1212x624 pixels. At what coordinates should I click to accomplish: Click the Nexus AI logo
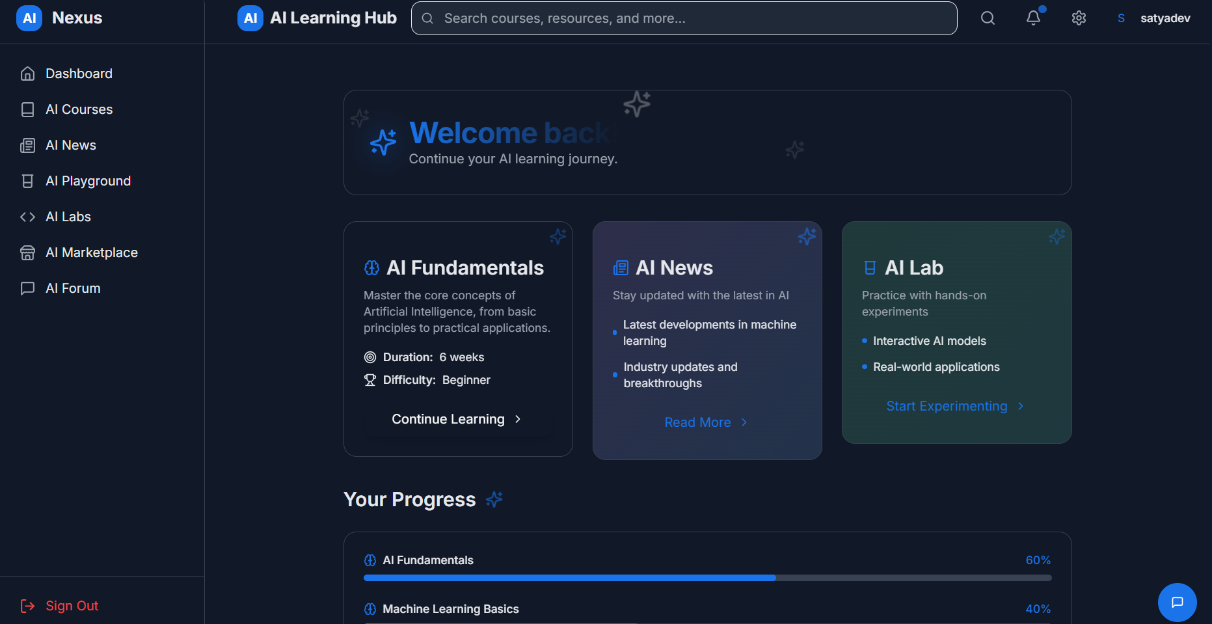pyautogui.click(x=29, y=18)
